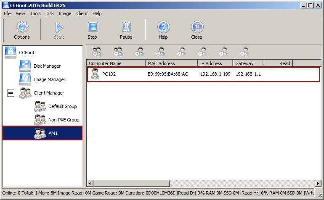Click the Stop Client square icon

pyautogui.click(x=244, y=52)
